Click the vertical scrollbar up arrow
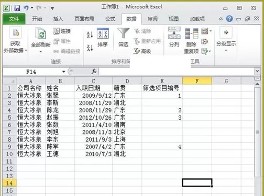 click(x=257, y=84)
